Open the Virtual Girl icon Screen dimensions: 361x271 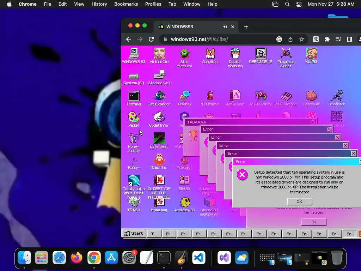159,55
